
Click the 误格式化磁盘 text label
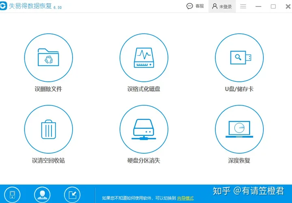click(144, 89)
